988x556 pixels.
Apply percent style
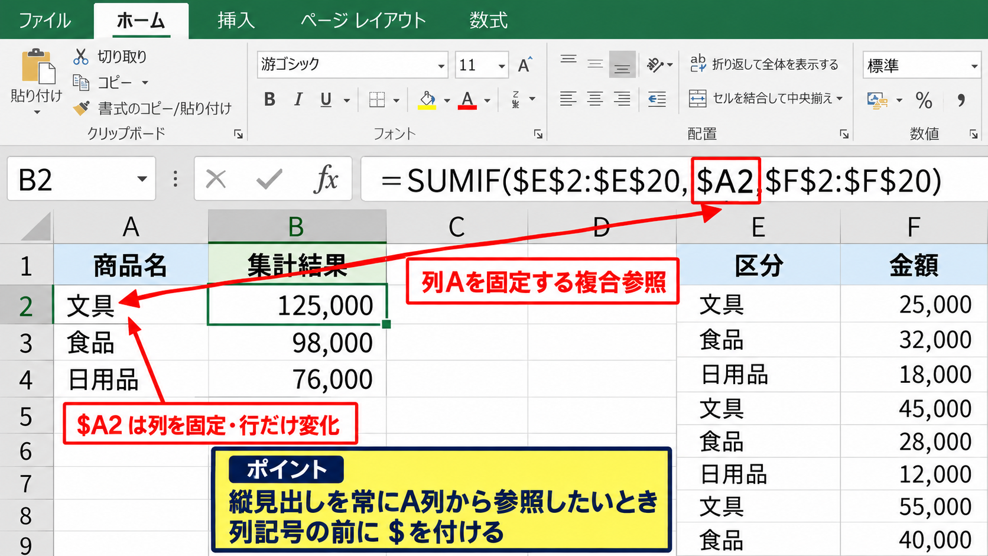click(924, 100)
